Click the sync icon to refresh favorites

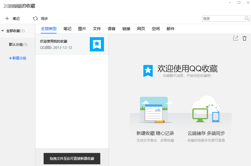35,18
